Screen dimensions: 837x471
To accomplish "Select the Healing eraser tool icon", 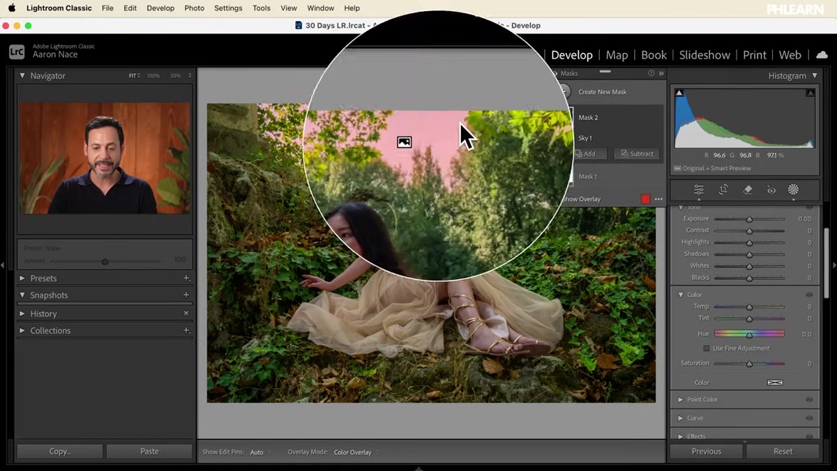I will [x=747, y=190].
